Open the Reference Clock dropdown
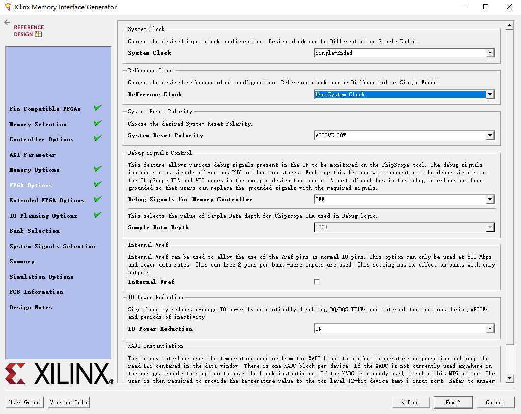Viewport: 521px width, 414px height. click(404, 94)
